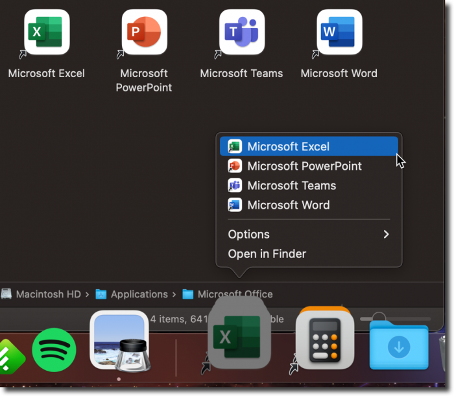
Task: Click the small PowerPoint icon in popup menu
Action: pos(235,166)
